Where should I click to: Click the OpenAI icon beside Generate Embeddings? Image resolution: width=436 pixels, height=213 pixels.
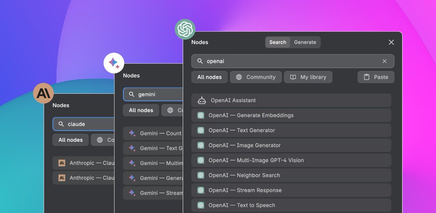[201, 115]
